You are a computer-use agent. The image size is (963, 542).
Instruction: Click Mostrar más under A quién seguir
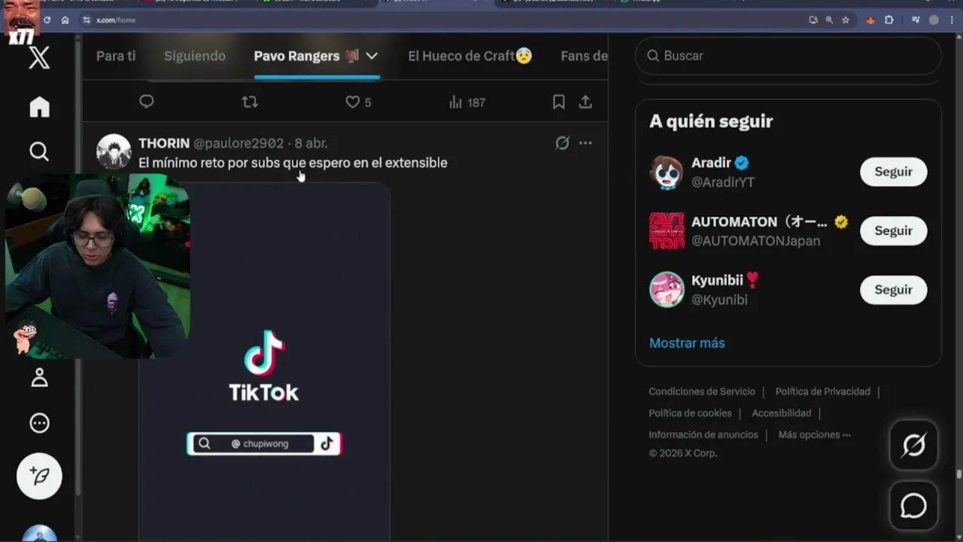[687, 343]
